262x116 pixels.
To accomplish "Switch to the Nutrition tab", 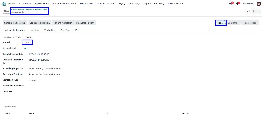I will tap(34, 30).
